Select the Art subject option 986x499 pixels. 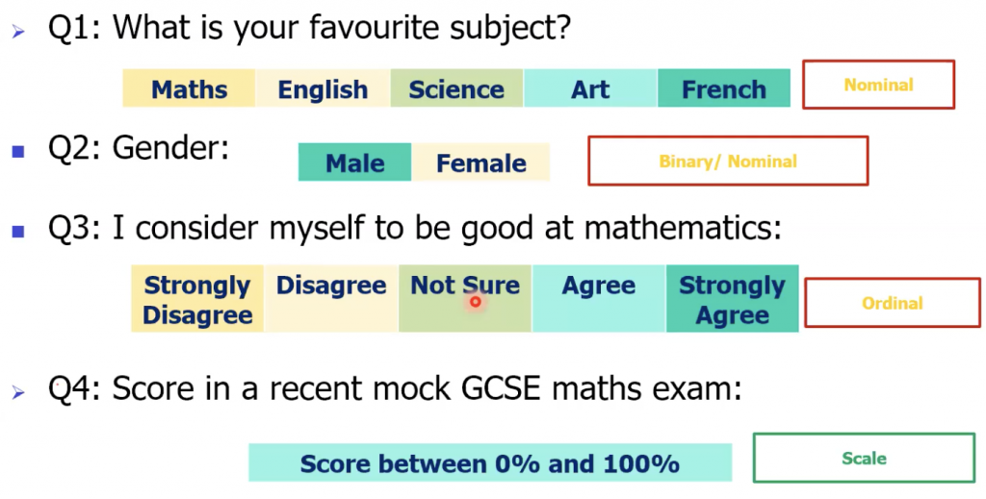(590, 88)
